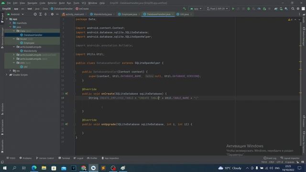Collapse the Data package
Viewport: 306px width, 172px height.
coord(14,31)
